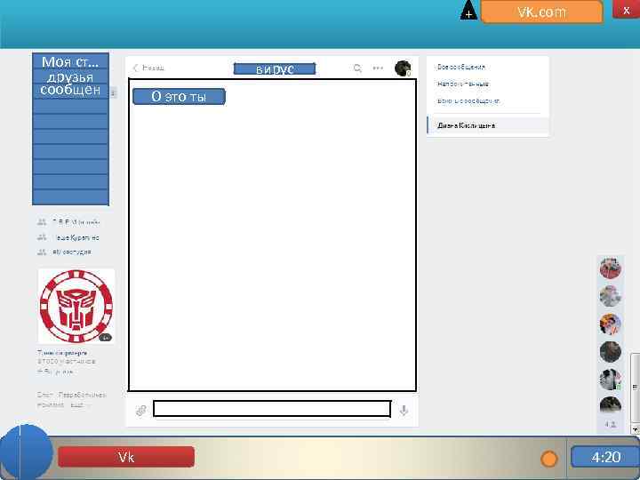Click the 4:20 taskbar clock

point(605,457)
